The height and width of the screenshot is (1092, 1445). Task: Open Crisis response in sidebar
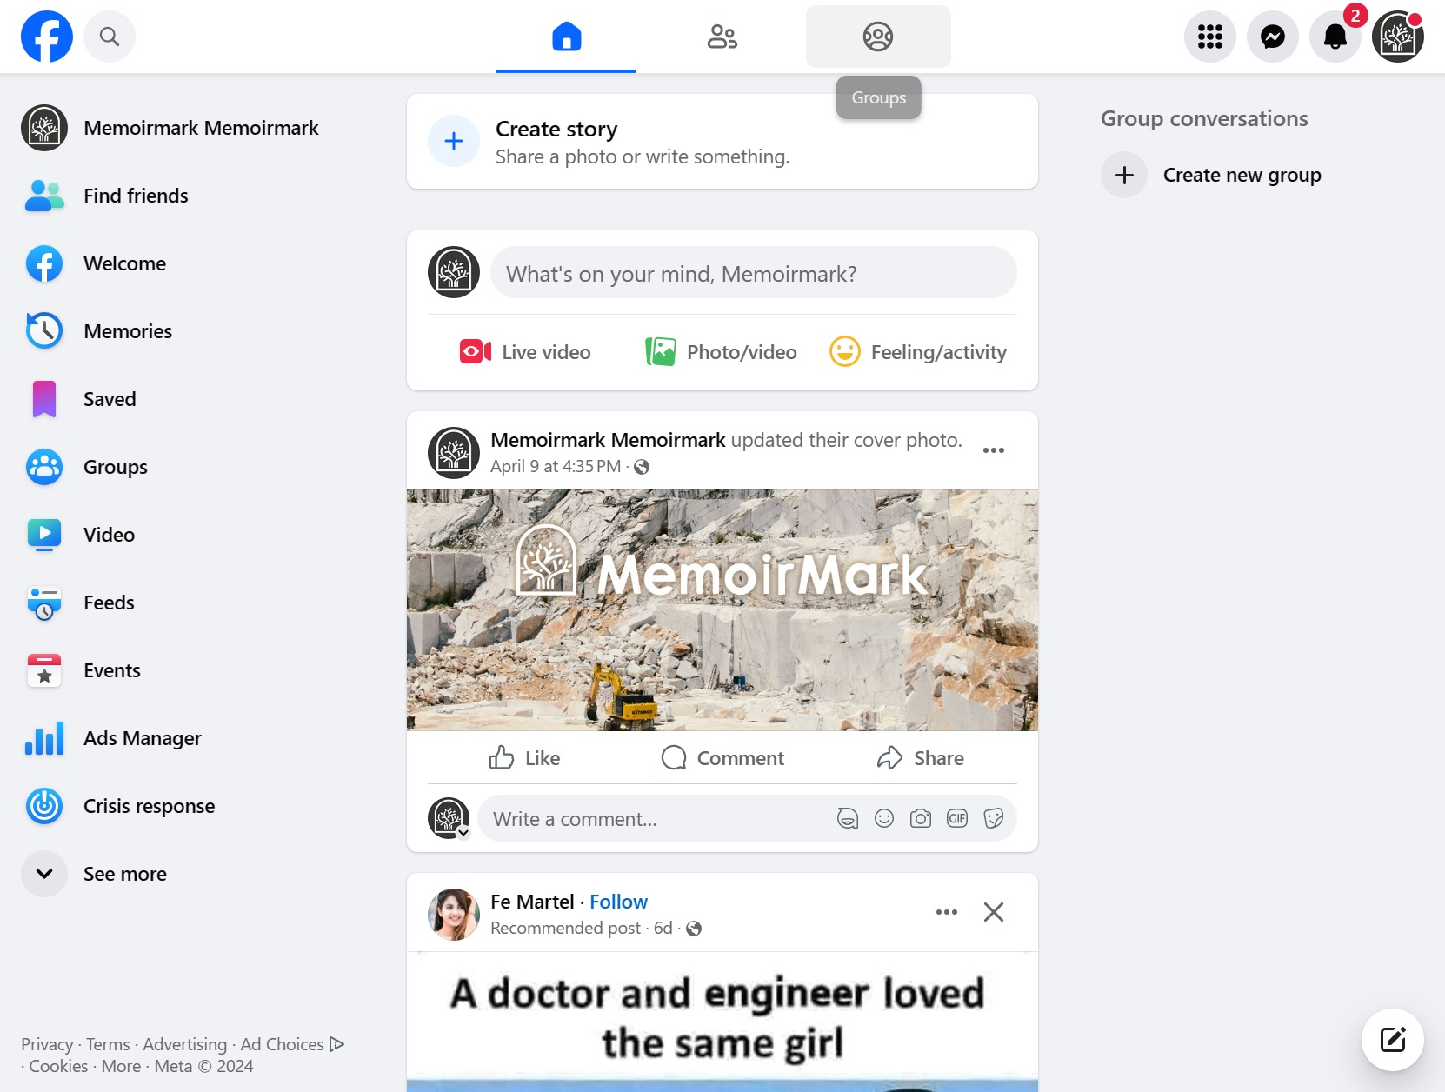pos(193,806)
